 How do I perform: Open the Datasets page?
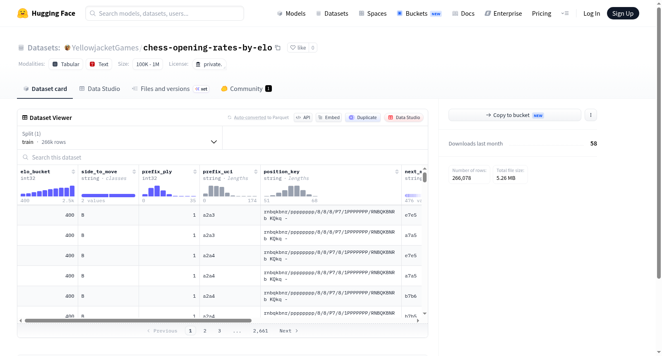coord(332,14)
